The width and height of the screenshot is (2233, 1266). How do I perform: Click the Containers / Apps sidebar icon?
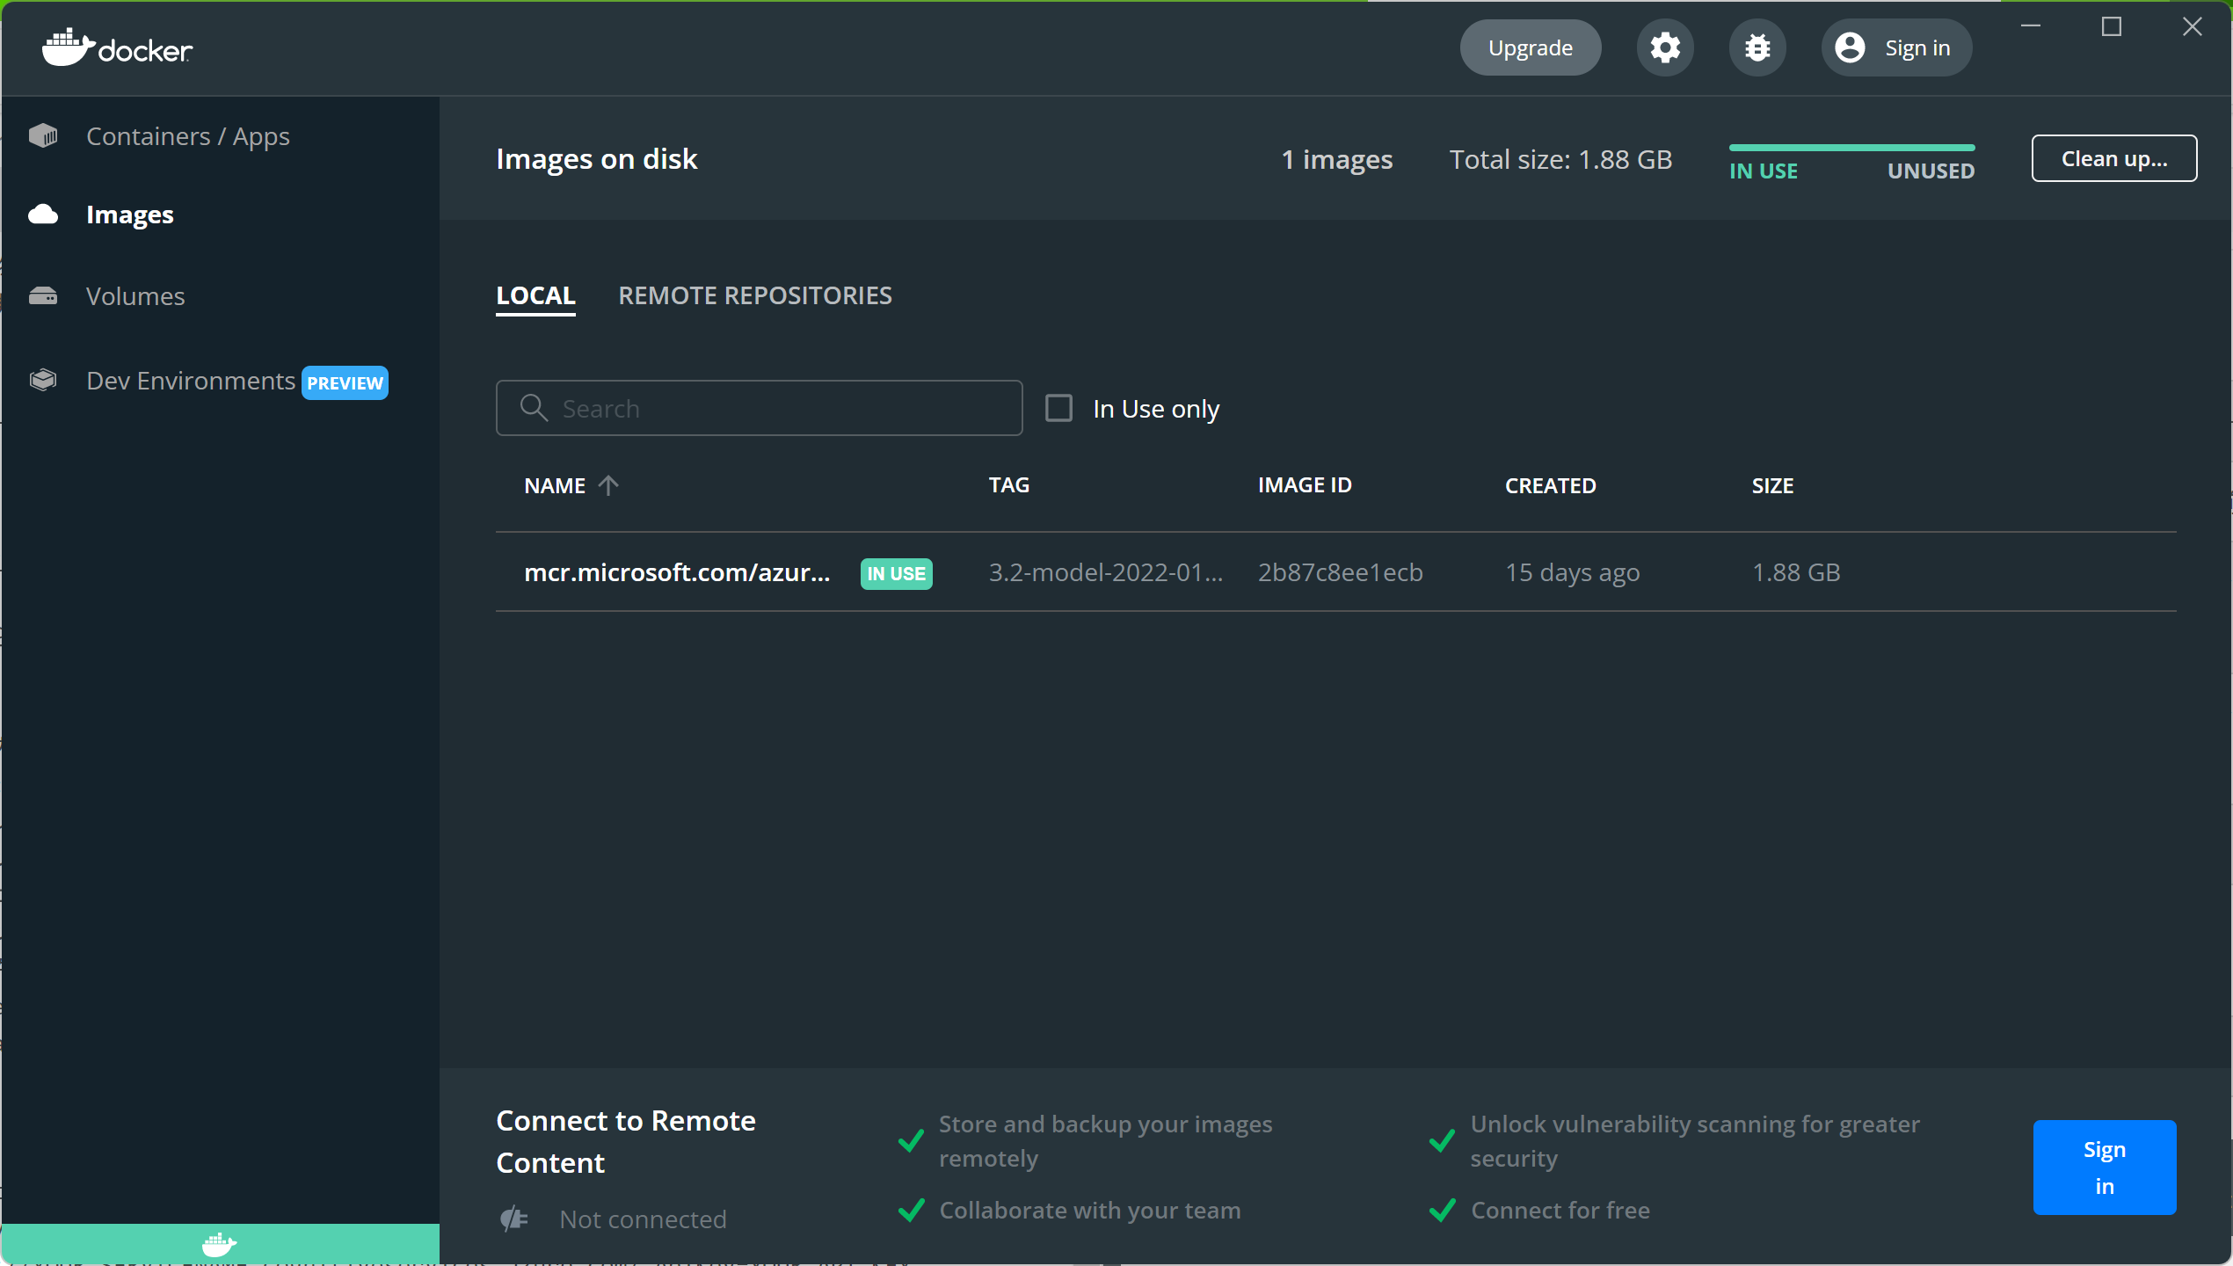(x=43, y=136)
